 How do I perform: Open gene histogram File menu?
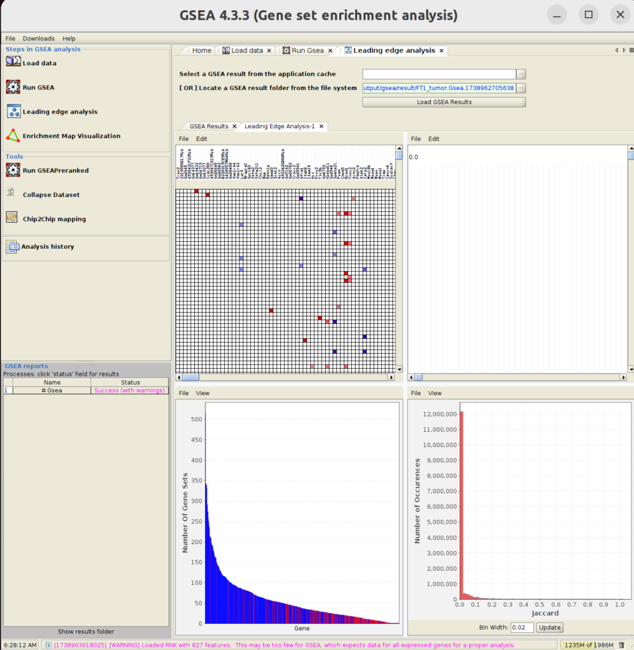tap(184, 393)
